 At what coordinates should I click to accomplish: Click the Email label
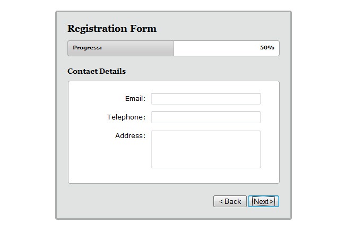135,99
